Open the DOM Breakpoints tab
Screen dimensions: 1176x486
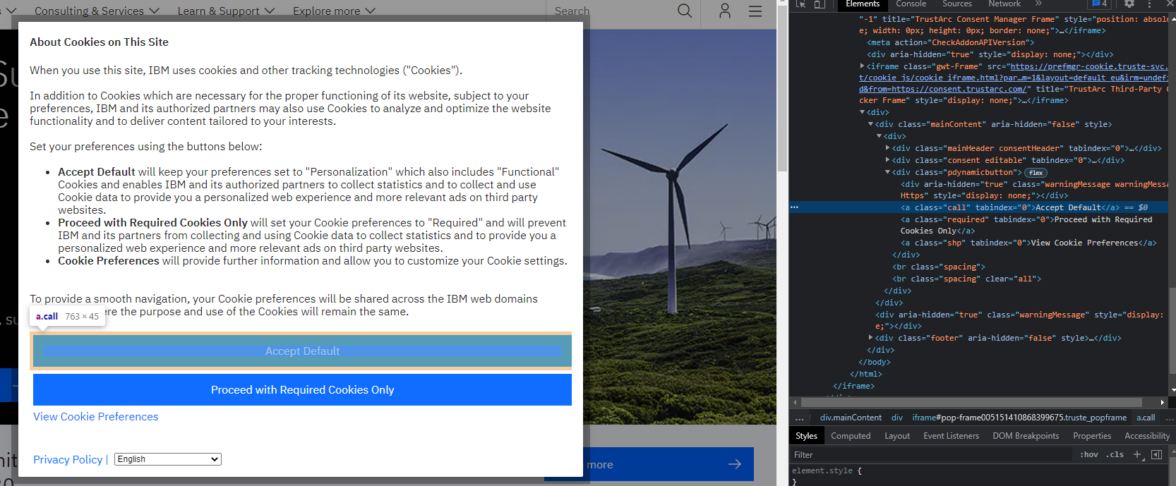[x=1026, y=436]
